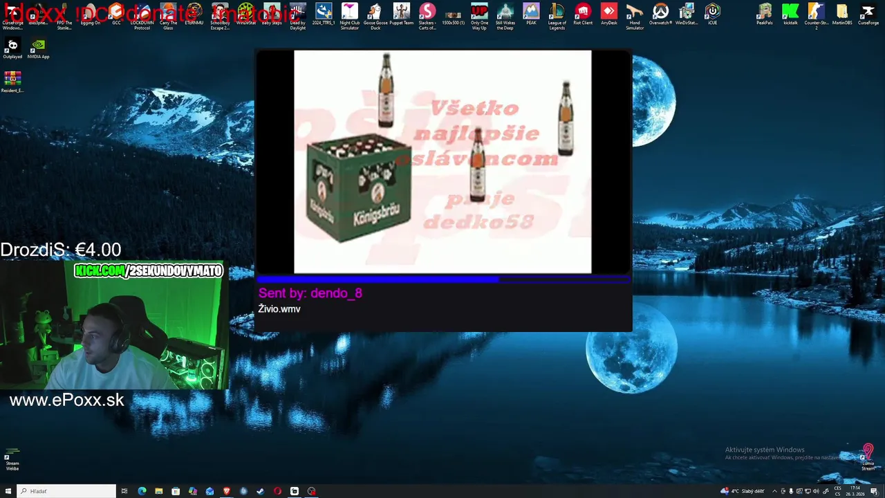Open Lumia Stream desktop shortcut
The image size is (885, 498).
[x=868, y=458]
